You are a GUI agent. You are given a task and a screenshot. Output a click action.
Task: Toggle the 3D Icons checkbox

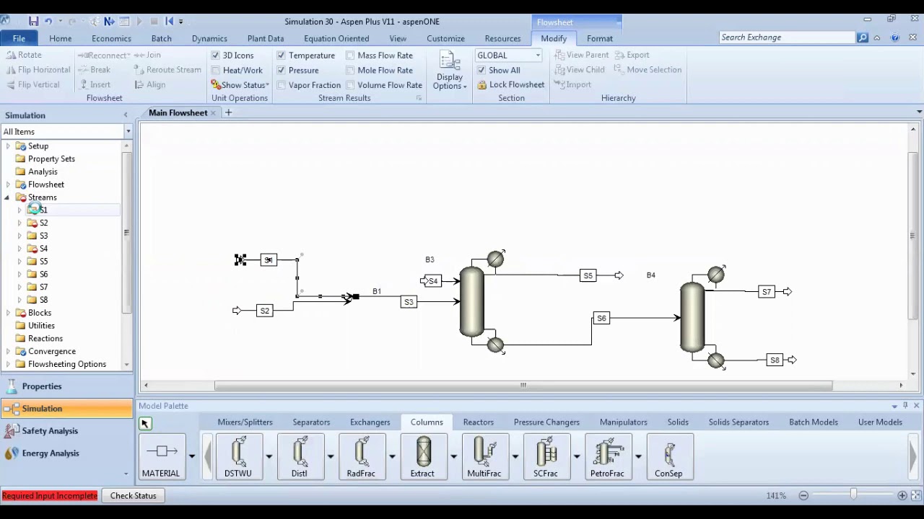click(215, 55)
